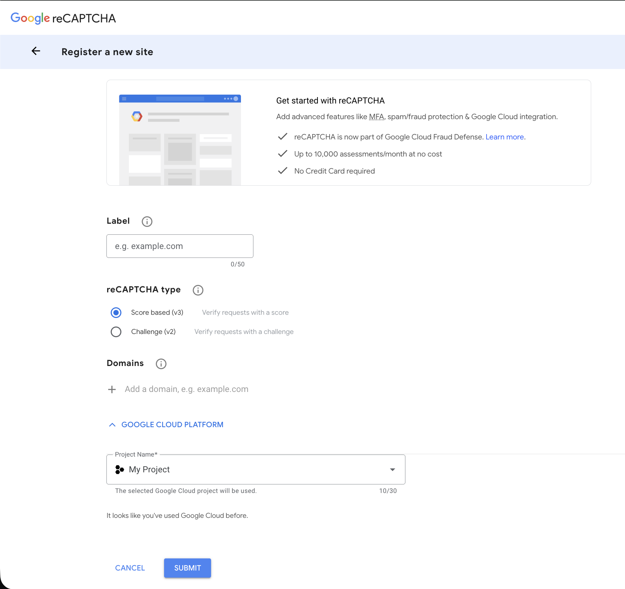Click the Learn more link
Image resolution: width=625 pixels, height=589 pixels.
click(x=505, y=137)
